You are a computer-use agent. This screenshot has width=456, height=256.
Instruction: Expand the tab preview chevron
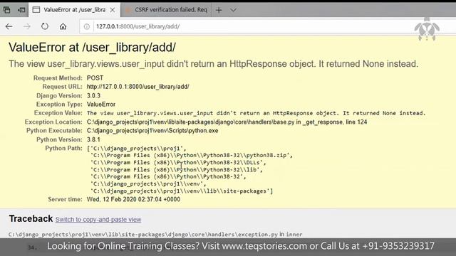point(233,10)
